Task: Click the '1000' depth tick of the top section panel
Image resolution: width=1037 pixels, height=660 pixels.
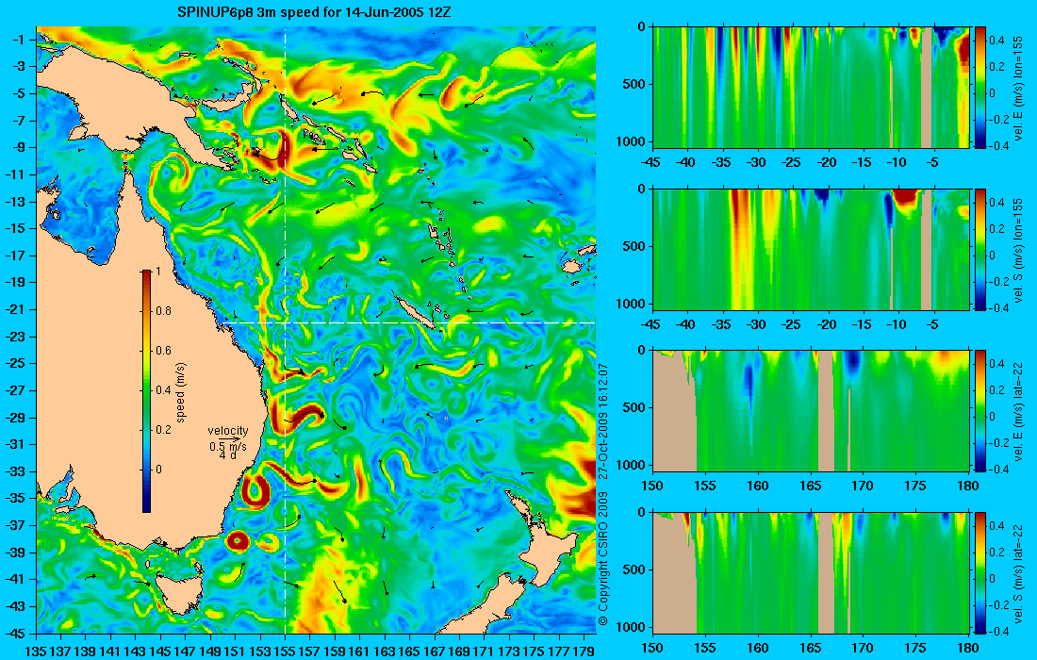Action: click(633, 141)
